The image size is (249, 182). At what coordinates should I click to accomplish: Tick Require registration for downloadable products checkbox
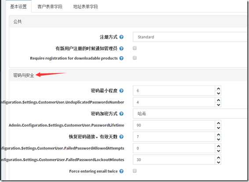[x=135, y=58]
